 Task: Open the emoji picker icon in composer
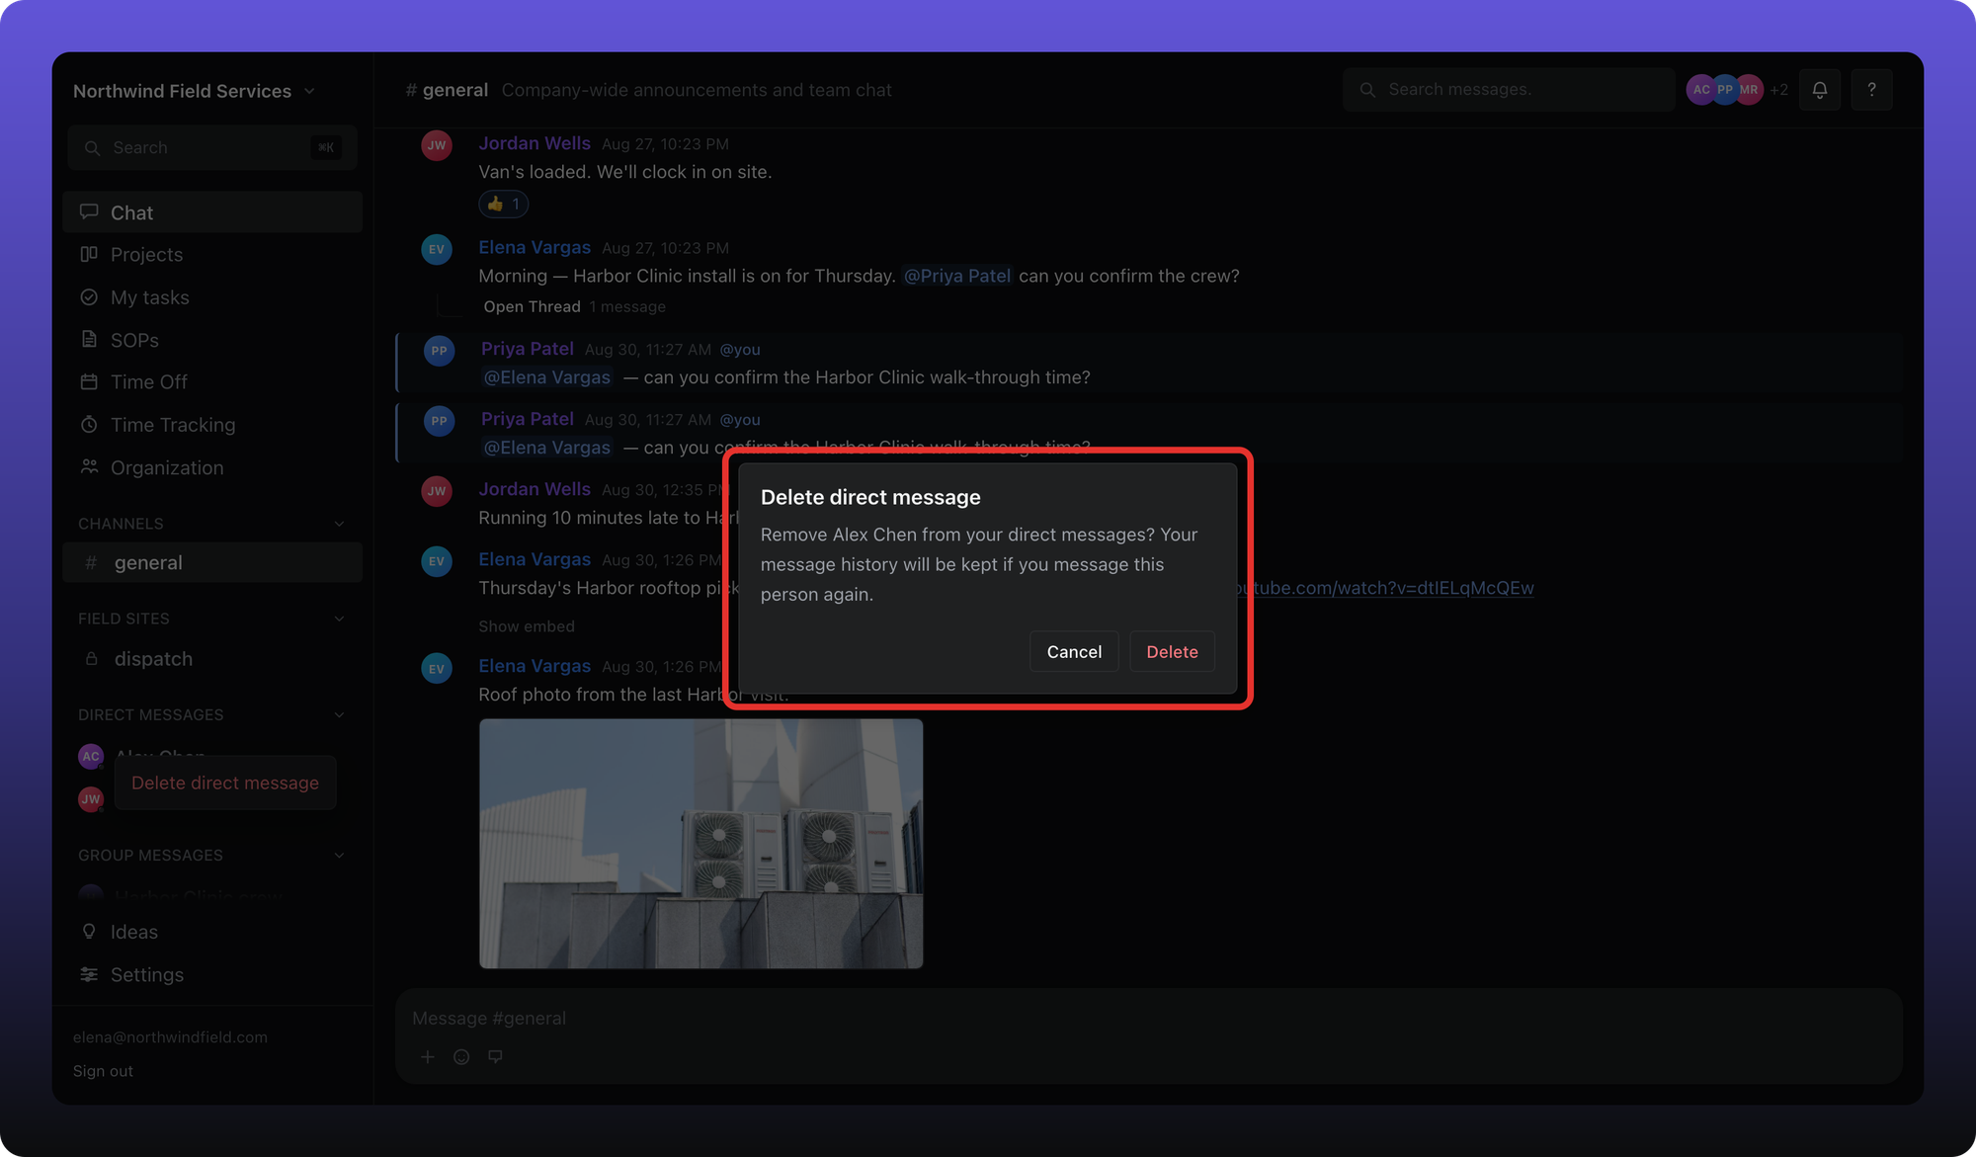tap(461, 1057)
